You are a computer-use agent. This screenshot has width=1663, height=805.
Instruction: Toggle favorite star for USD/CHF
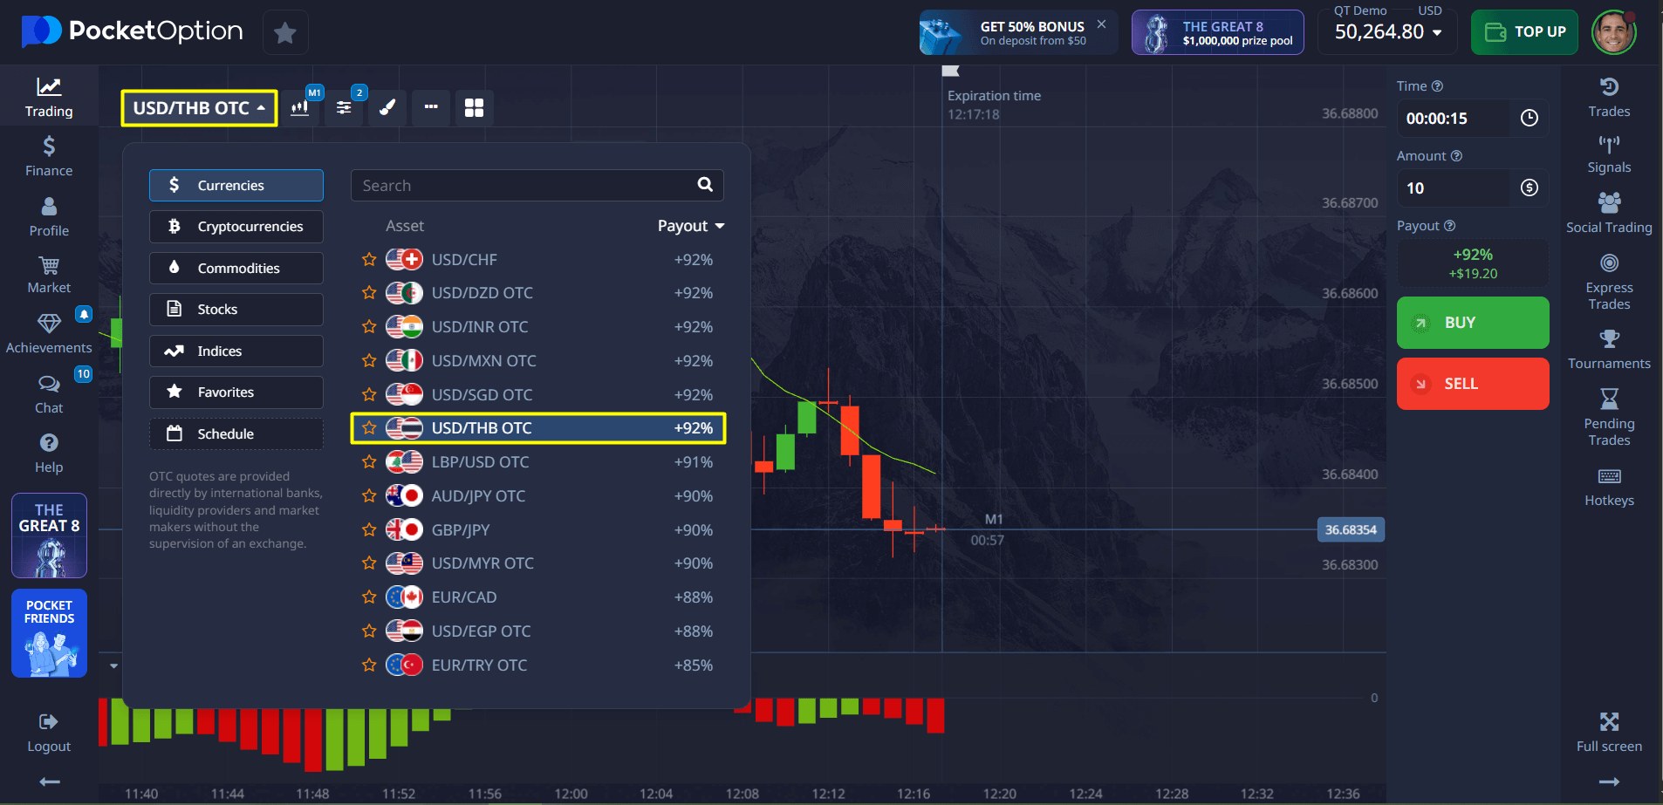pos(369,260)
